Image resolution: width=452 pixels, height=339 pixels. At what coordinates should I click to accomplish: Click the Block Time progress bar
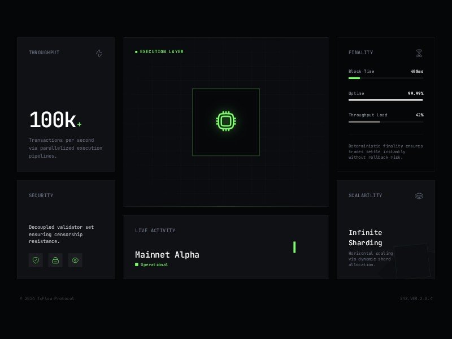pyautogui.click(x=385, y=77)
